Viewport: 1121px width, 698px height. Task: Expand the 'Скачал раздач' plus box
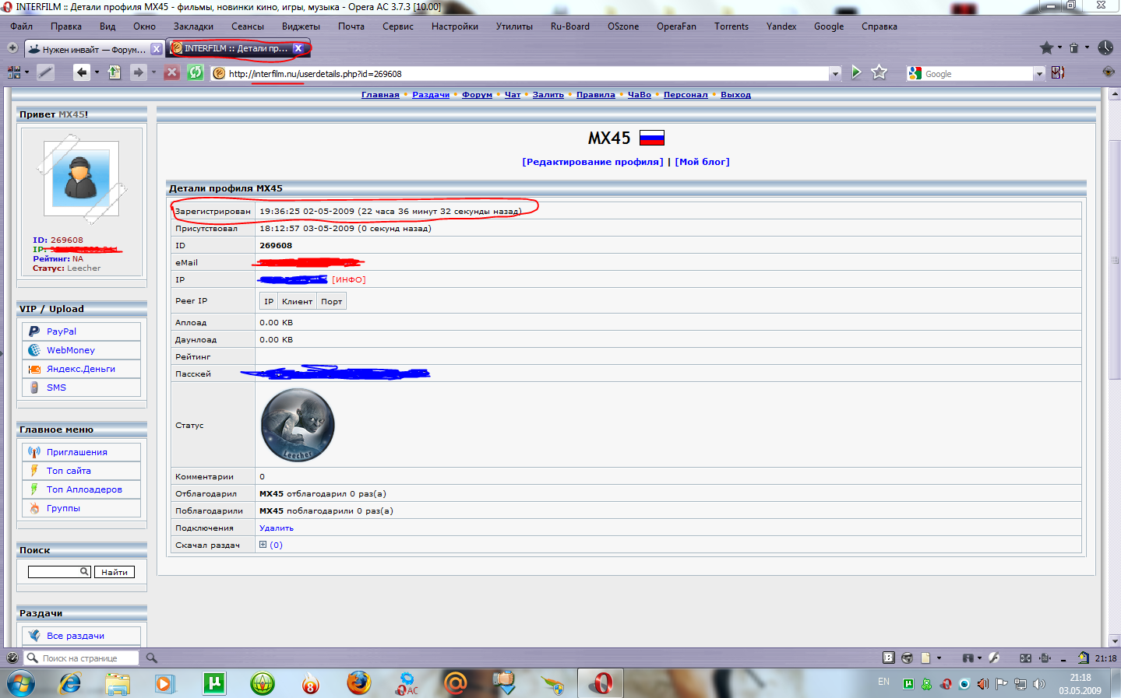[x=263, y=545]
